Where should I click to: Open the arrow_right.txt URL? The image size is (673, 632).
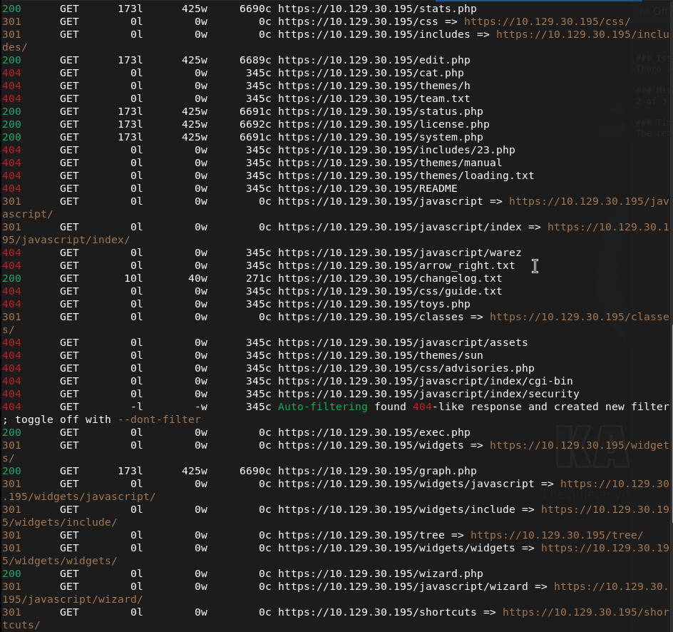pos(396,266)
